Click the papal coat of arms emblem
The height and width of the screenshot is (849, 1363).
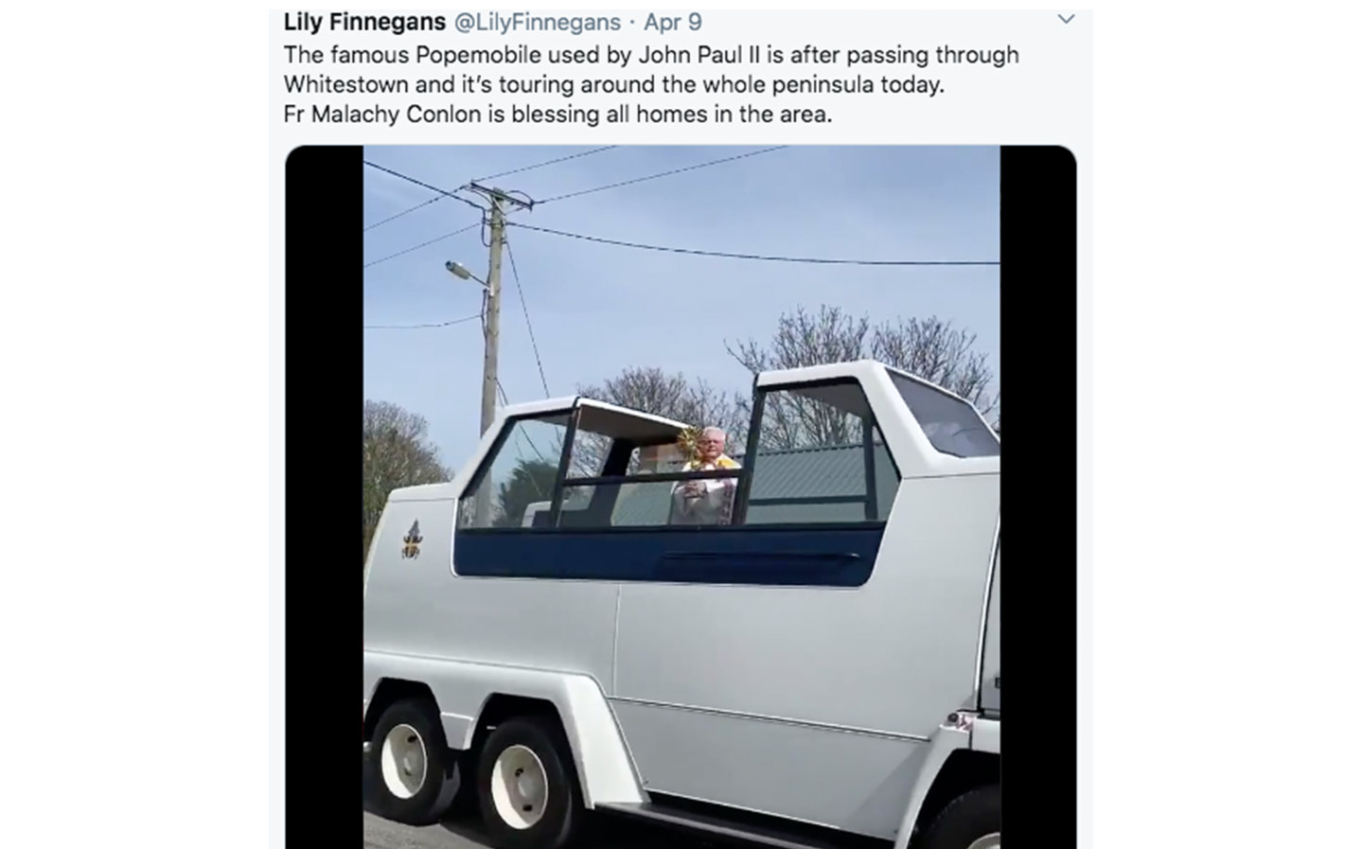pyautogui.click(x=411, y=539)
